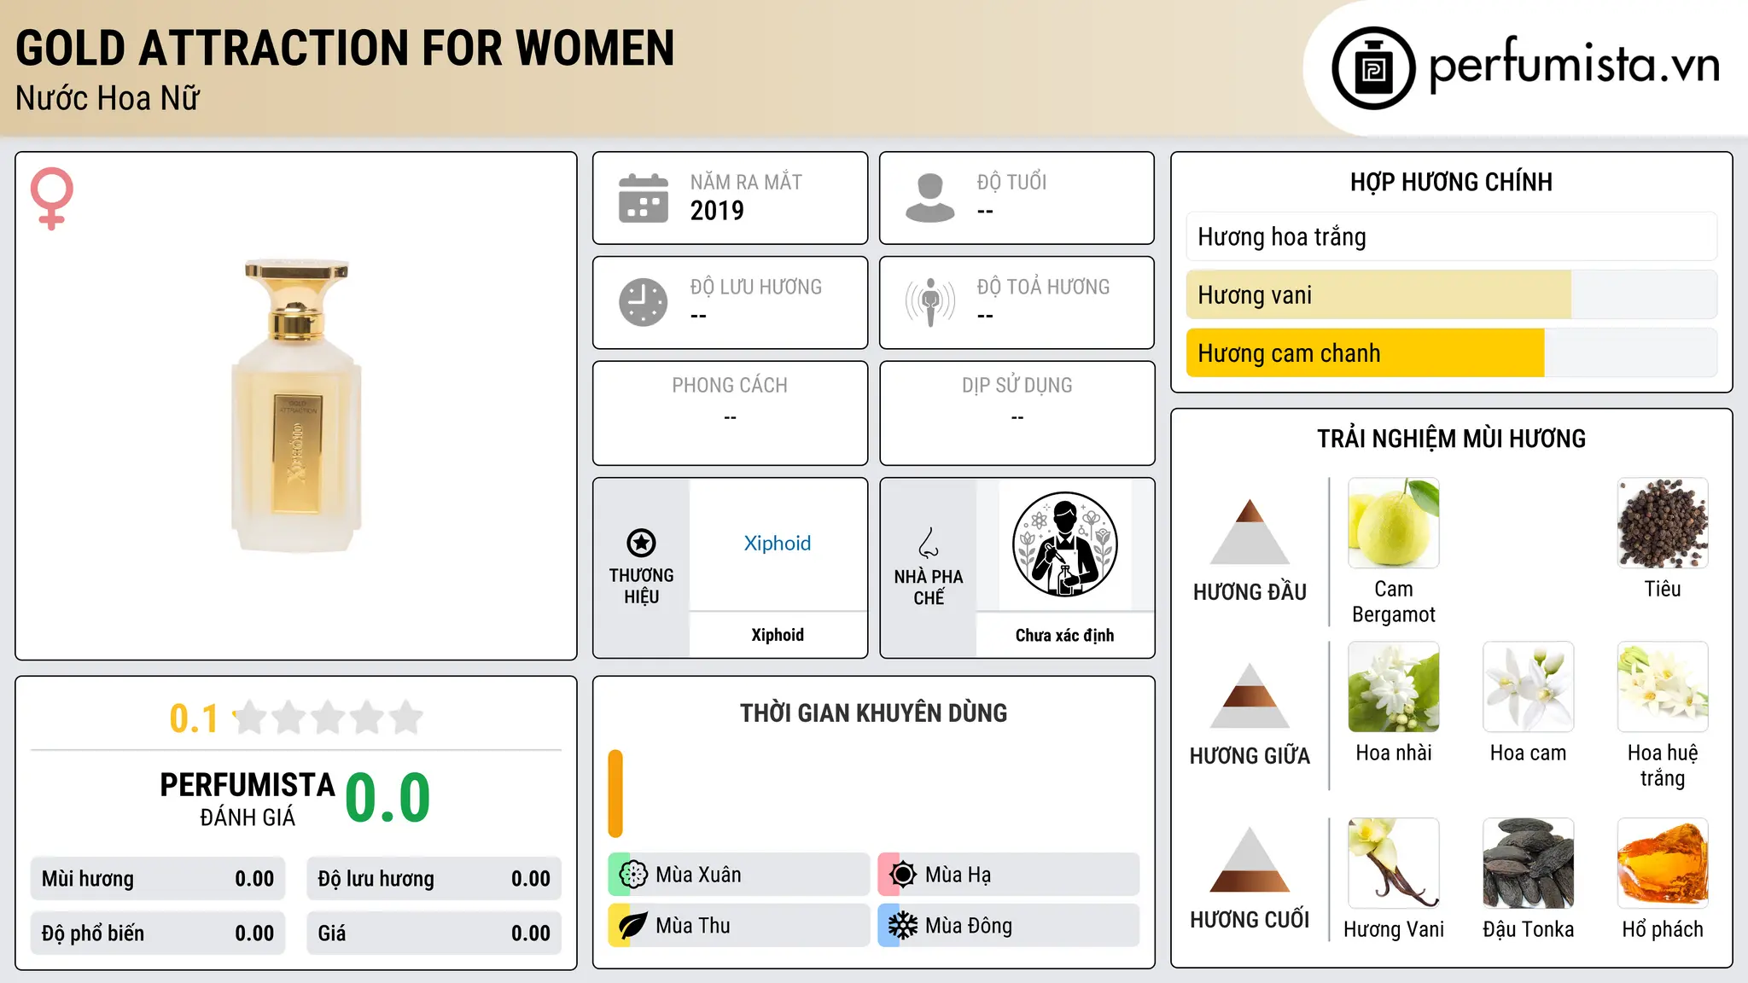This screenshot has width=1748, height=983.
Task: Click the orange vertical bar under Thời gian khuyên dùng
Action: [615, 794]
